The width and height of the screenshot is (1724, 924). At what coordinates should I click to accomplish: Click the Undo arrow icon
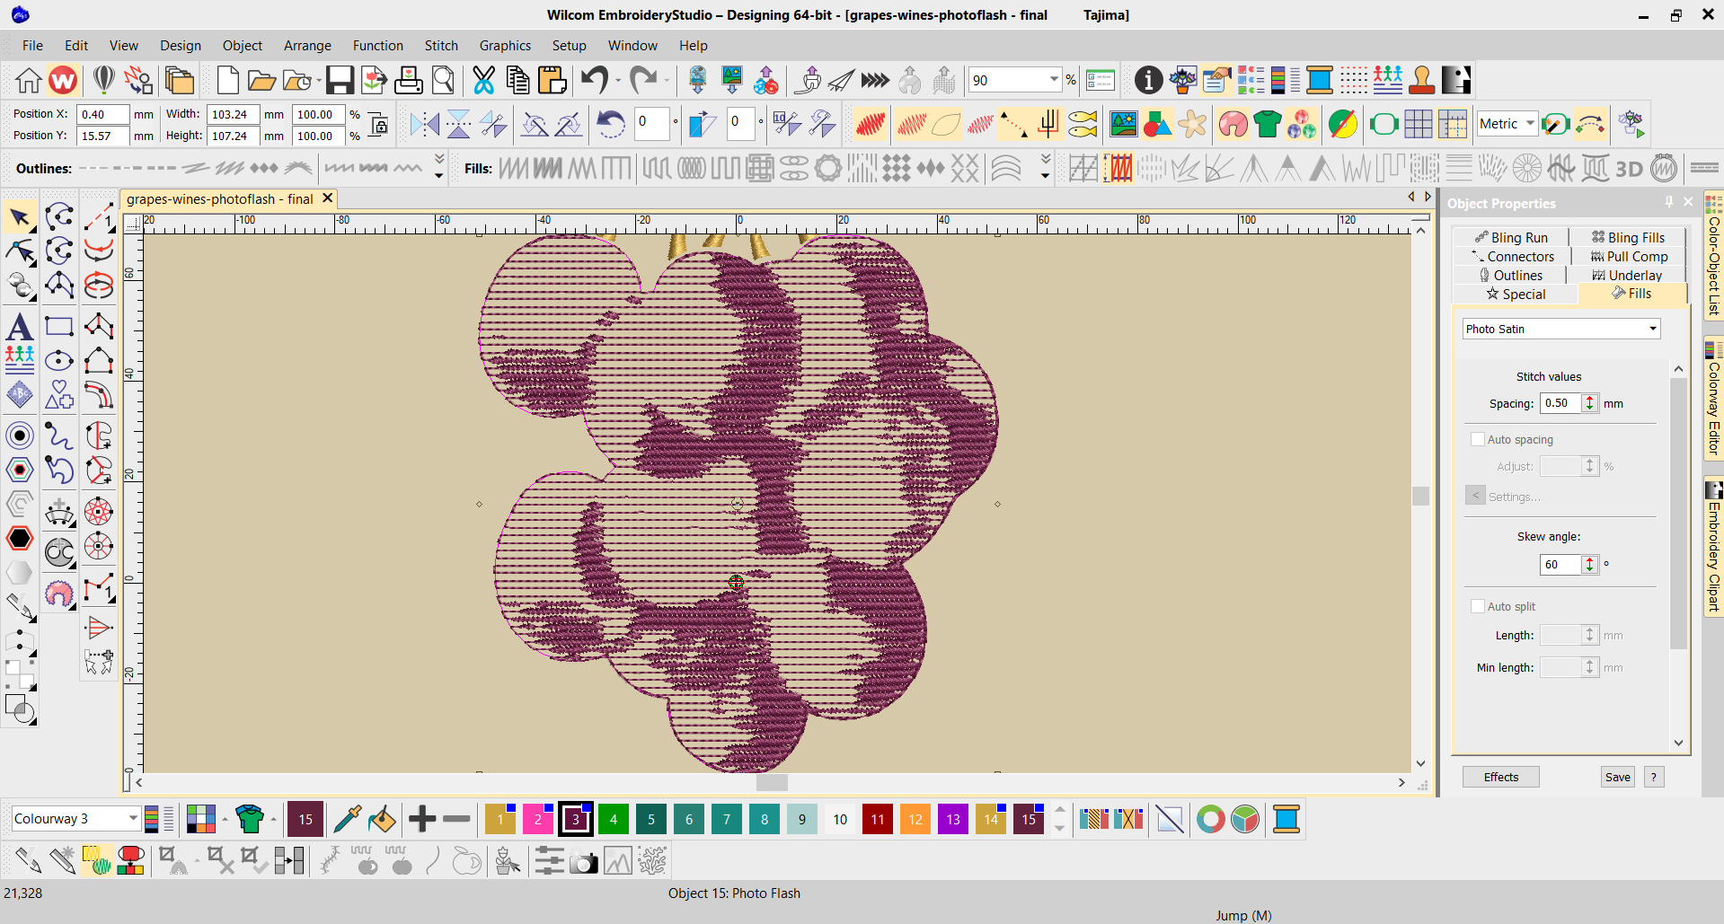tap(594, 81)
